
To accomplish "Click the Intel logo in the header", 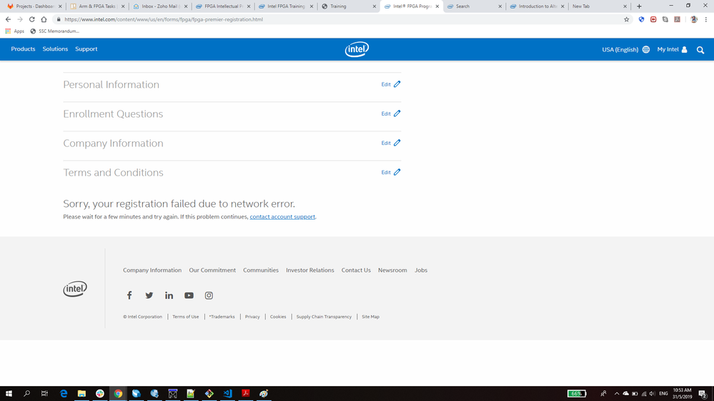I will tap(357, 49).
